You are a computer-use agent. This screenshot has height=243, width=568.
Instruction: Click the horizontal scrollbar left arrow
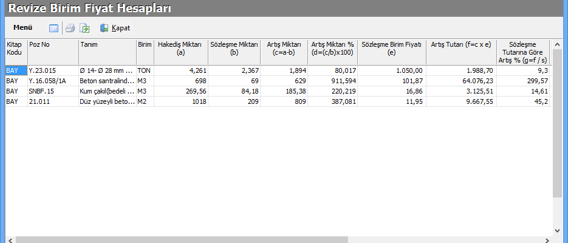point(10,239)
